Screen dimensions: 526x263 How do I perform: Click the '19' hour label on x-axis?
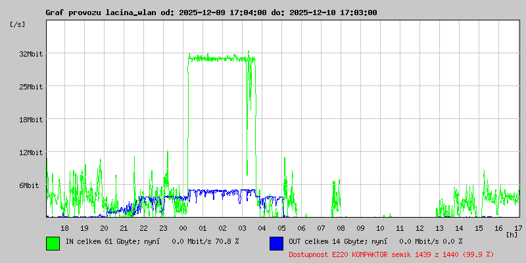click(85, 228)
